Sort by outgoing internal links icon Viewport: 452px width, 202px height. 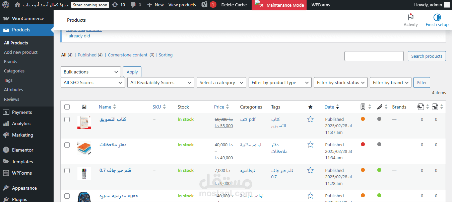pyautogui.click(x=421, y=107)
